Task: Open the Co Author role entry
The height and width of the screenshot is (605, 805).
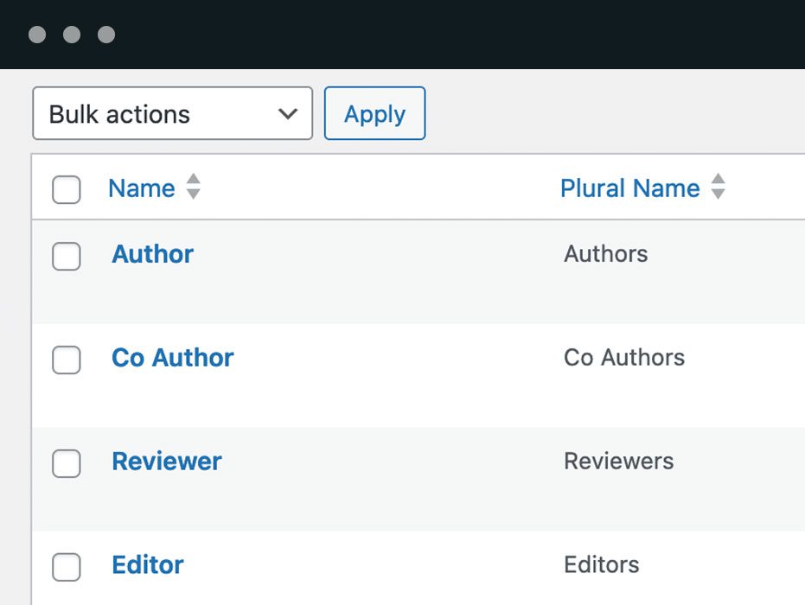Action: 171,358
